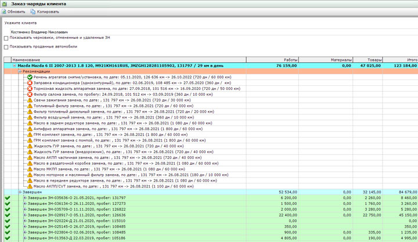Click green check icon beside Ремень агрегатов
The height and width of the screenshot is (242, 418).
click(x=30, y=77)
